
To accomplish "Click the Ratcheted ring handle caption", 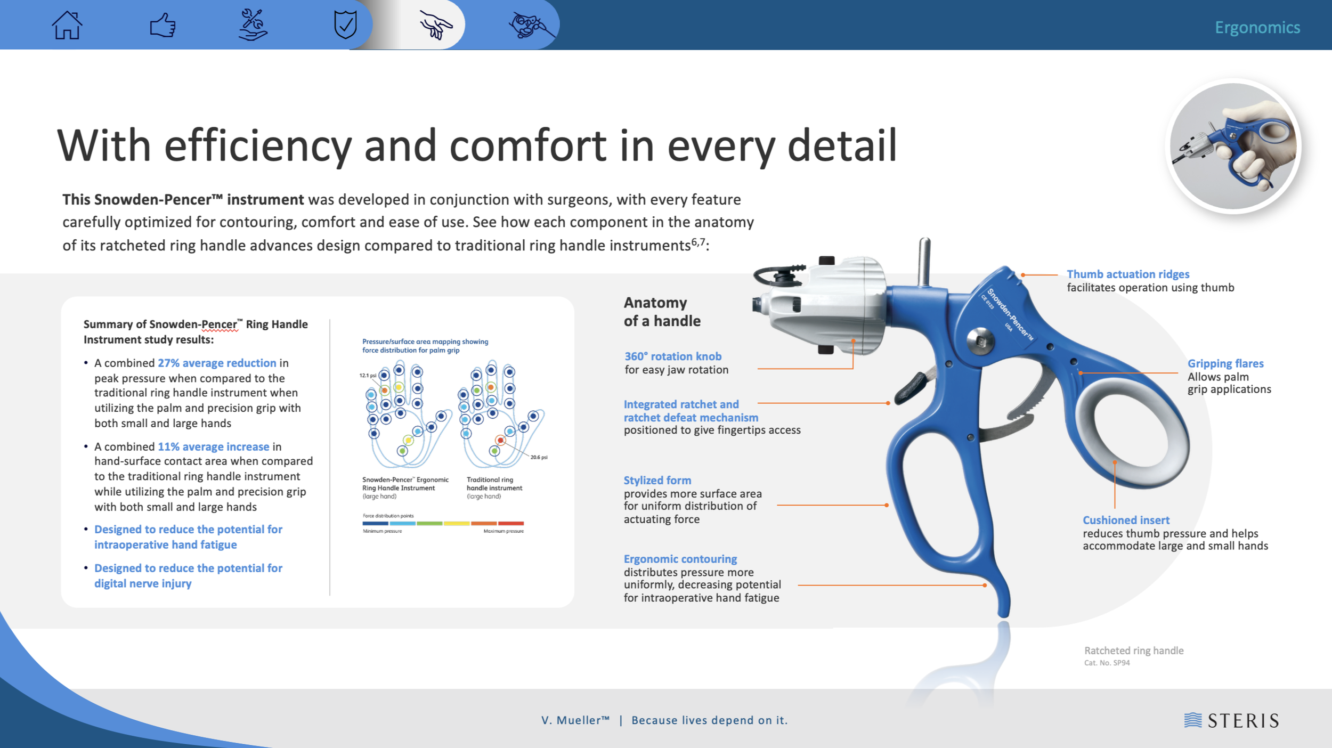I will (x=1134, y=651).
